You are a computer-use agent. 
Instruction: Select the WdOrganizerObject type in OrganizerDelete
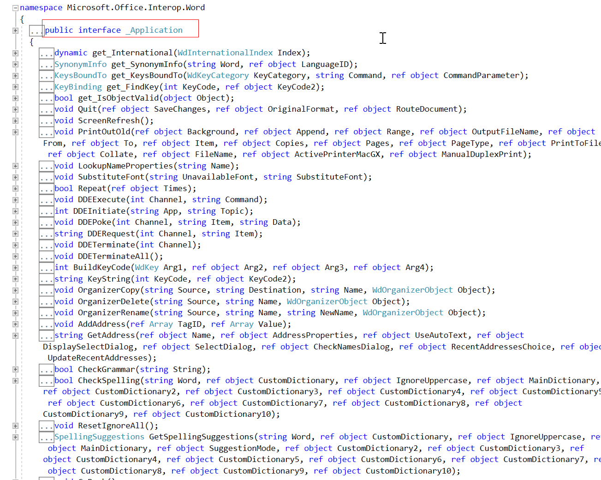(327, 301)
